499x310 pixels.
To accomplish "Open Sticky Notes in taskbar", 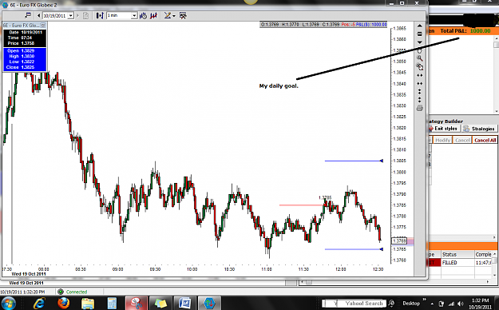I will tap(160, 303).
